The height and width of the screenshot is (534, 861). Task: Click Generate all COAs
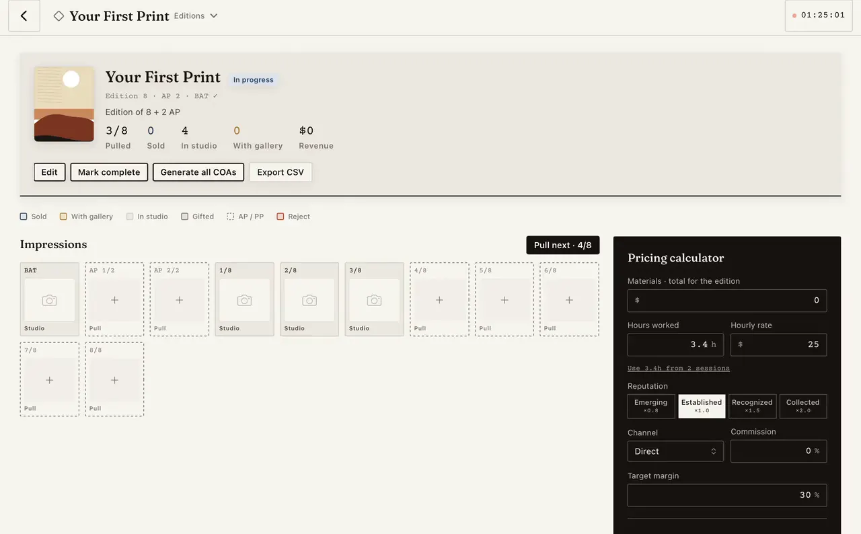[198, 172]
